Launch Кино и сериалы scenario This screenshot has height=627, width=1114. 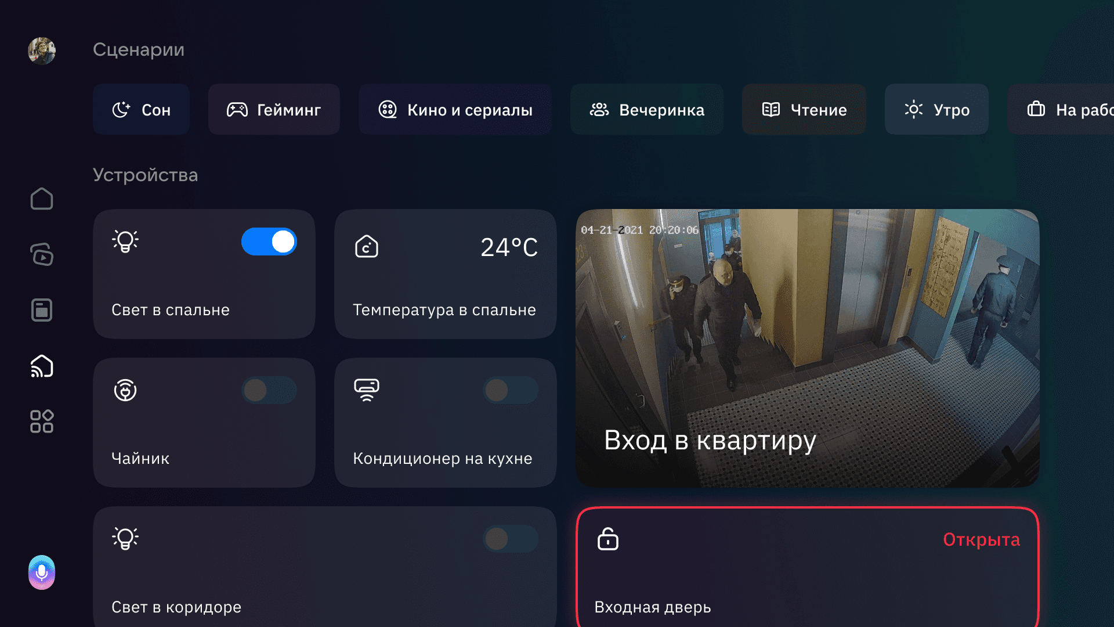[455, 109]
